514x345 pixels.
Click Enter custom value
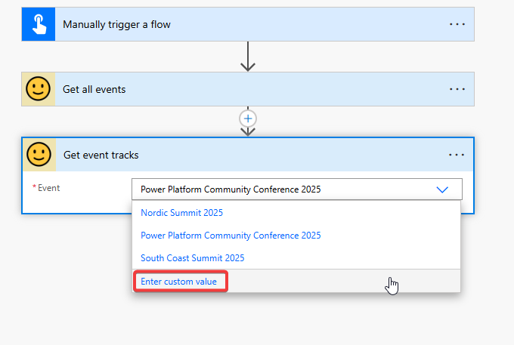click(x=179, y=282)
